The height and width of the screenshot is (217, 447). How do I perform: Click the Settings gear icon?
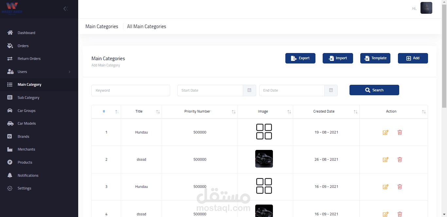10,188
